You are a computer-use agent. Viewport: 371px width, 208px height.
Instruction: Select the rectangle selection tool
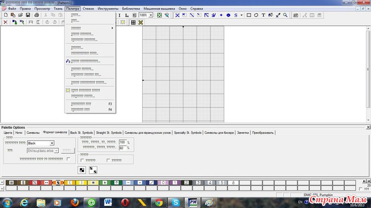[249, 15]
